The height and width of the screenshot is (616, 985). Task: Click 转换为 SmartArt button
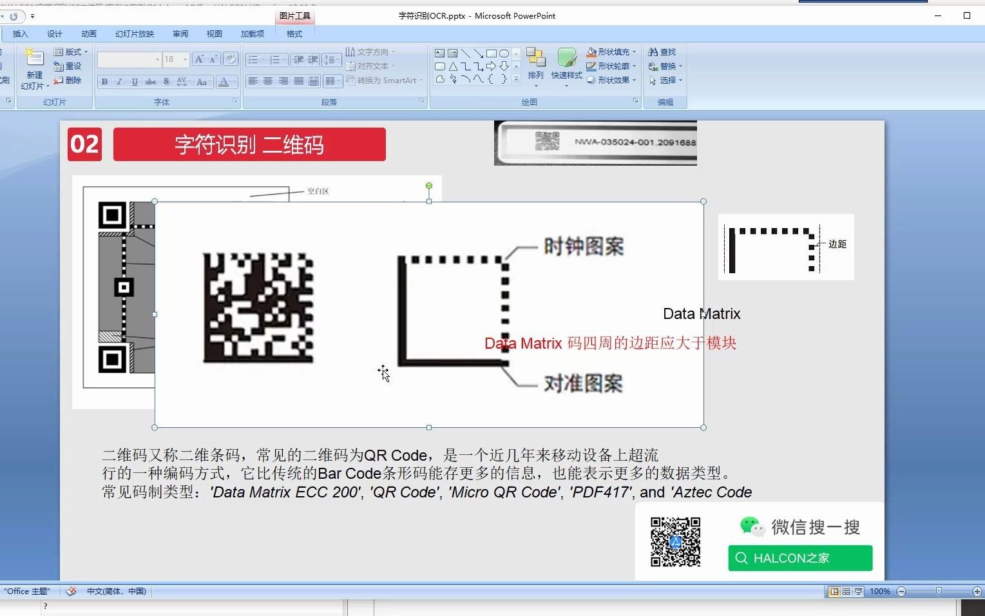pos(385,81)
